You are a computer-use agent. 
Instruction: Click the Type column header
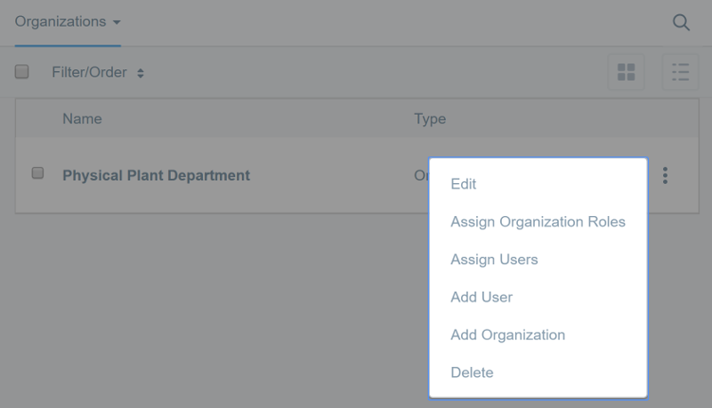[430, 119]
